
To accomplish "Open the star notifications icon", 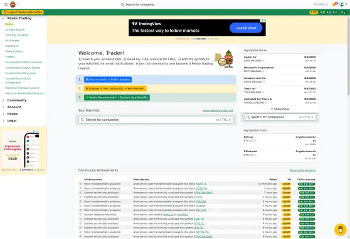I will (334, 4).
